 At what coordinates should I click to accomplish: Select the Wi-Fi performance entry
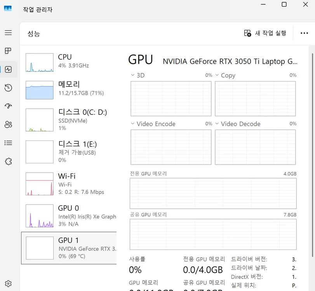[x=69, y=184]
